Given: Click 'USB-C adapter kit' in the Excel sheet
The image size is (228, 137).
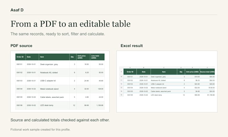Looking at the screenshot, I should [x=157, y=84].
